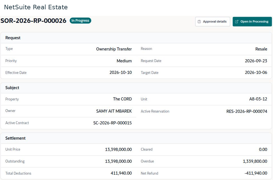This screenshot has width=273, height=180.
Task: Select the target date 2026-10-06
Action: [x=256, y=73]
